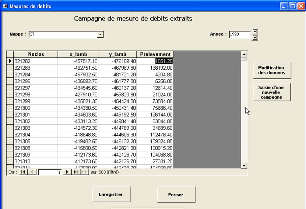Increase Annee with up spinner arrow
This screenshot has width=306, height=209.
255,31
